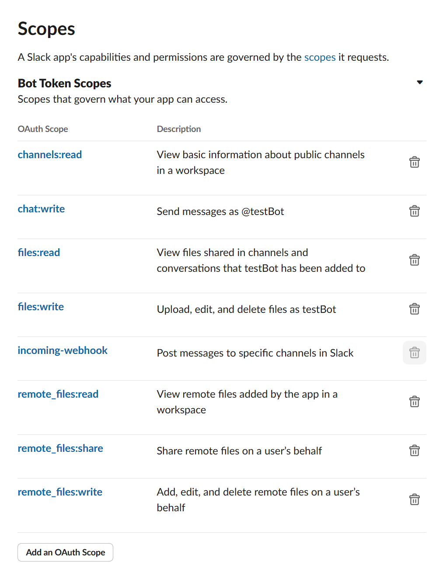This screenshot has width=443, height=572.
Task: Click the remote_files:write scope link
Action: (60, 492)
